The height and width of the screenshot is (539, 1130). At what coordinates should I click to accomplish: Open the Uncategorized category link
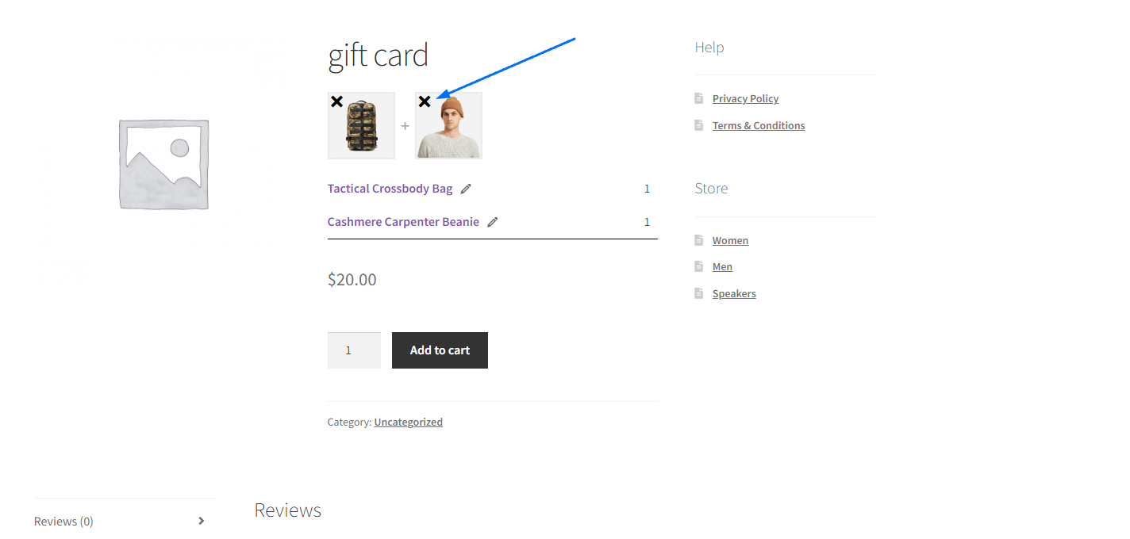[408, 422]
